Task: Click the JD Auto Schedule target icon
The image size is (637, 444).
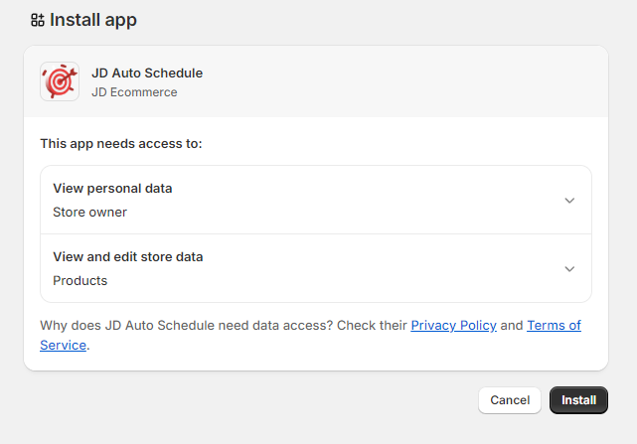Action: [x=60, y=81]
